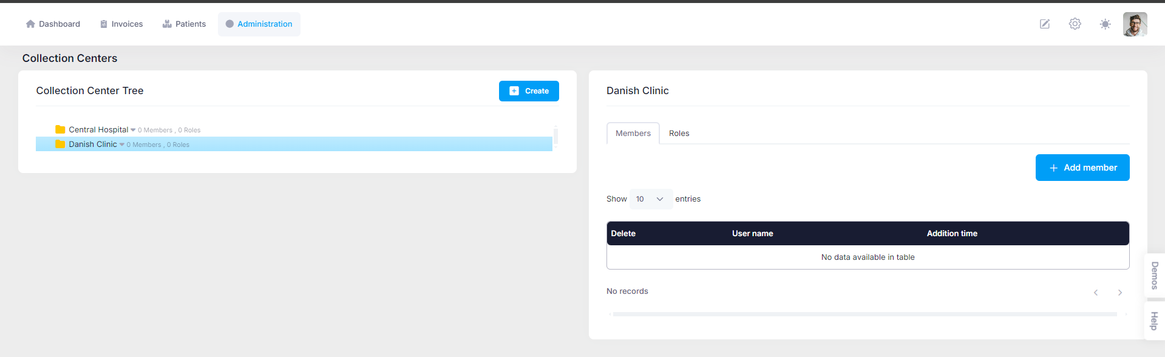Go to the Dashboard menu
Viewport: 1165px width, 357px height.
53,24
